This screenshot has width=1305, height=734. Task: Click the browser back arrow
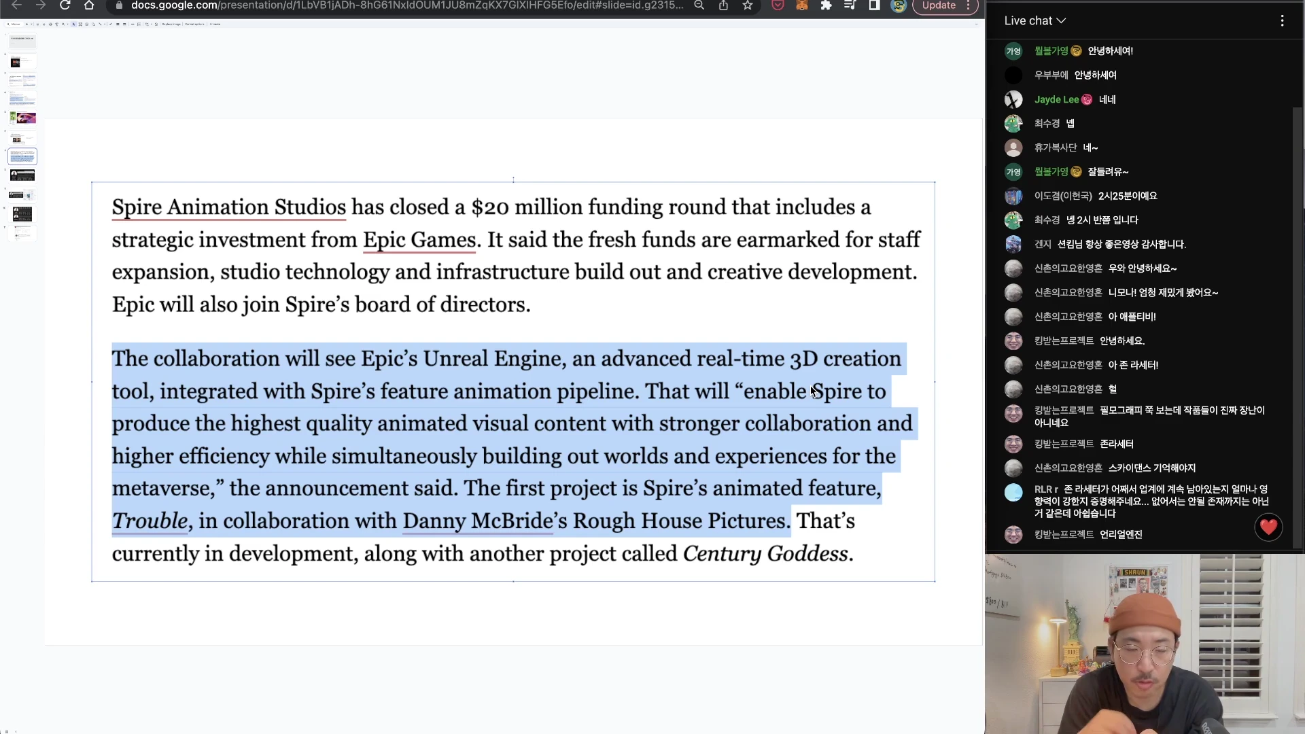pos(16,5)
